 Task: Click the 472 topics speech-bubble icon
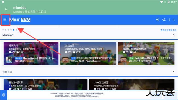click(10, 52)
